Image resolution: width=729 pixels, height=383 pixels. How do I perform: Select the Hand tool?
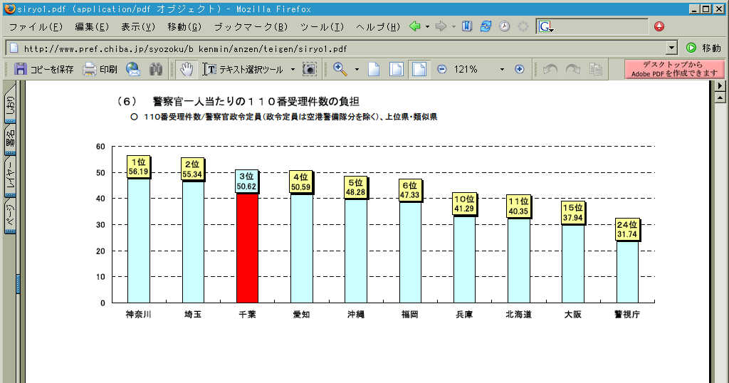187,69
